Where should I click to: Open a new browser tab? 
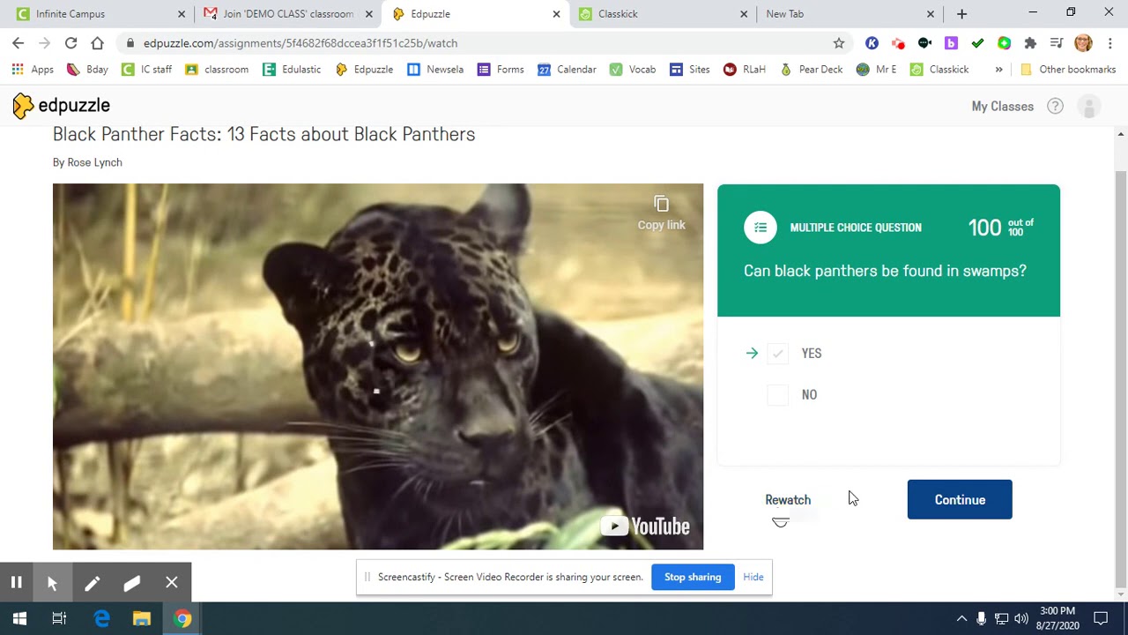click(961, 14)
